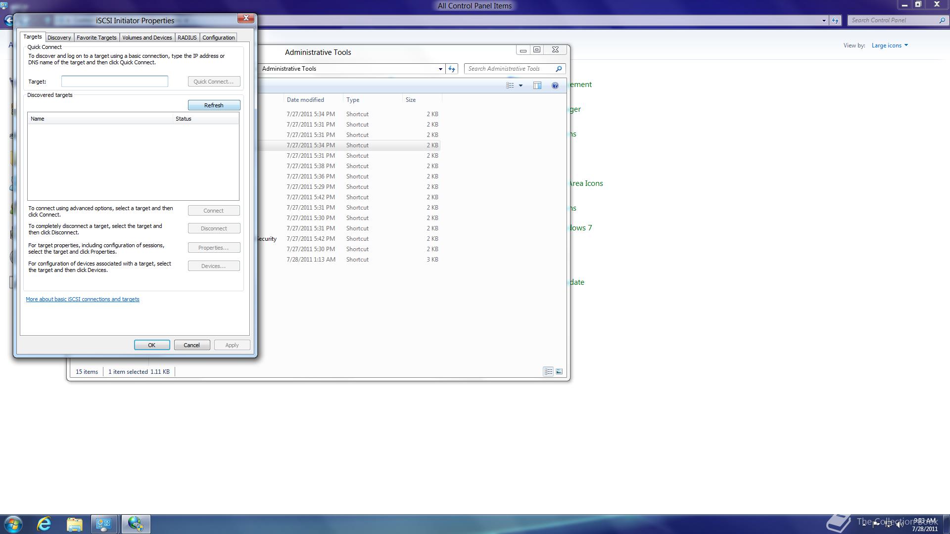Click the Administrative Tools help icon
Screen dimensions: 950x534
(555, 86)
